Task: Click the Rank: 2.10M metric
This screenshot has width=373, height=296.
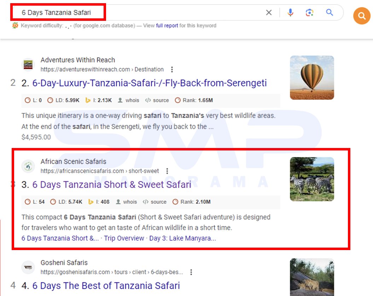Action: (192, 202)
